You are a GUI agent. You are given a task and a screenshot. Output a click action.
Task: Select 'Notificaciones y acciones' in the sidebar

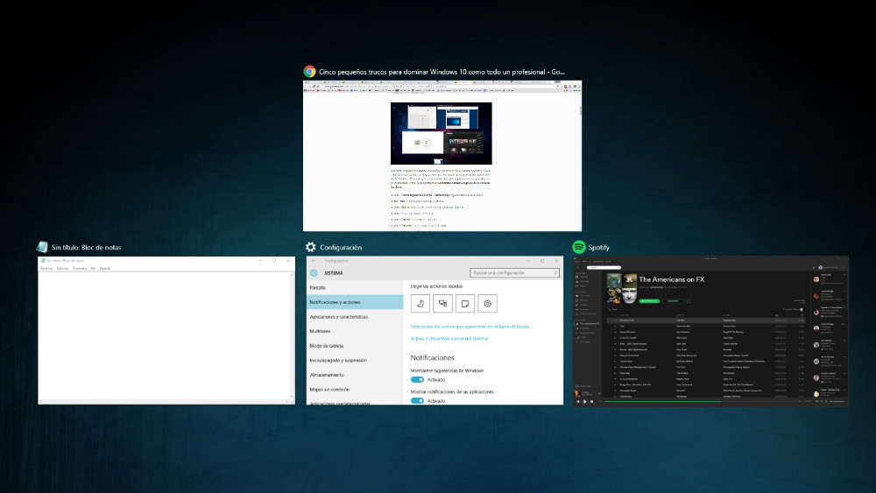click(x=355, y=302)
